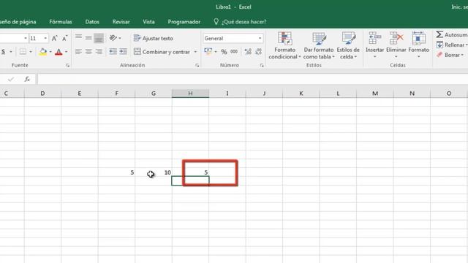Image resolution: width=468 pixels, height=263 pixels.
Task: Open Número dialog launcher
Action: click(x=262, y=65)
